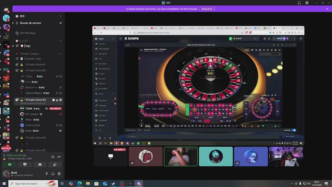Select the green-outlined speaking webcam tile

pos(181,156)
